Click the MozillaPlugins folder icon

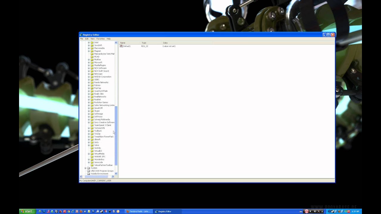tap(92, 65)
